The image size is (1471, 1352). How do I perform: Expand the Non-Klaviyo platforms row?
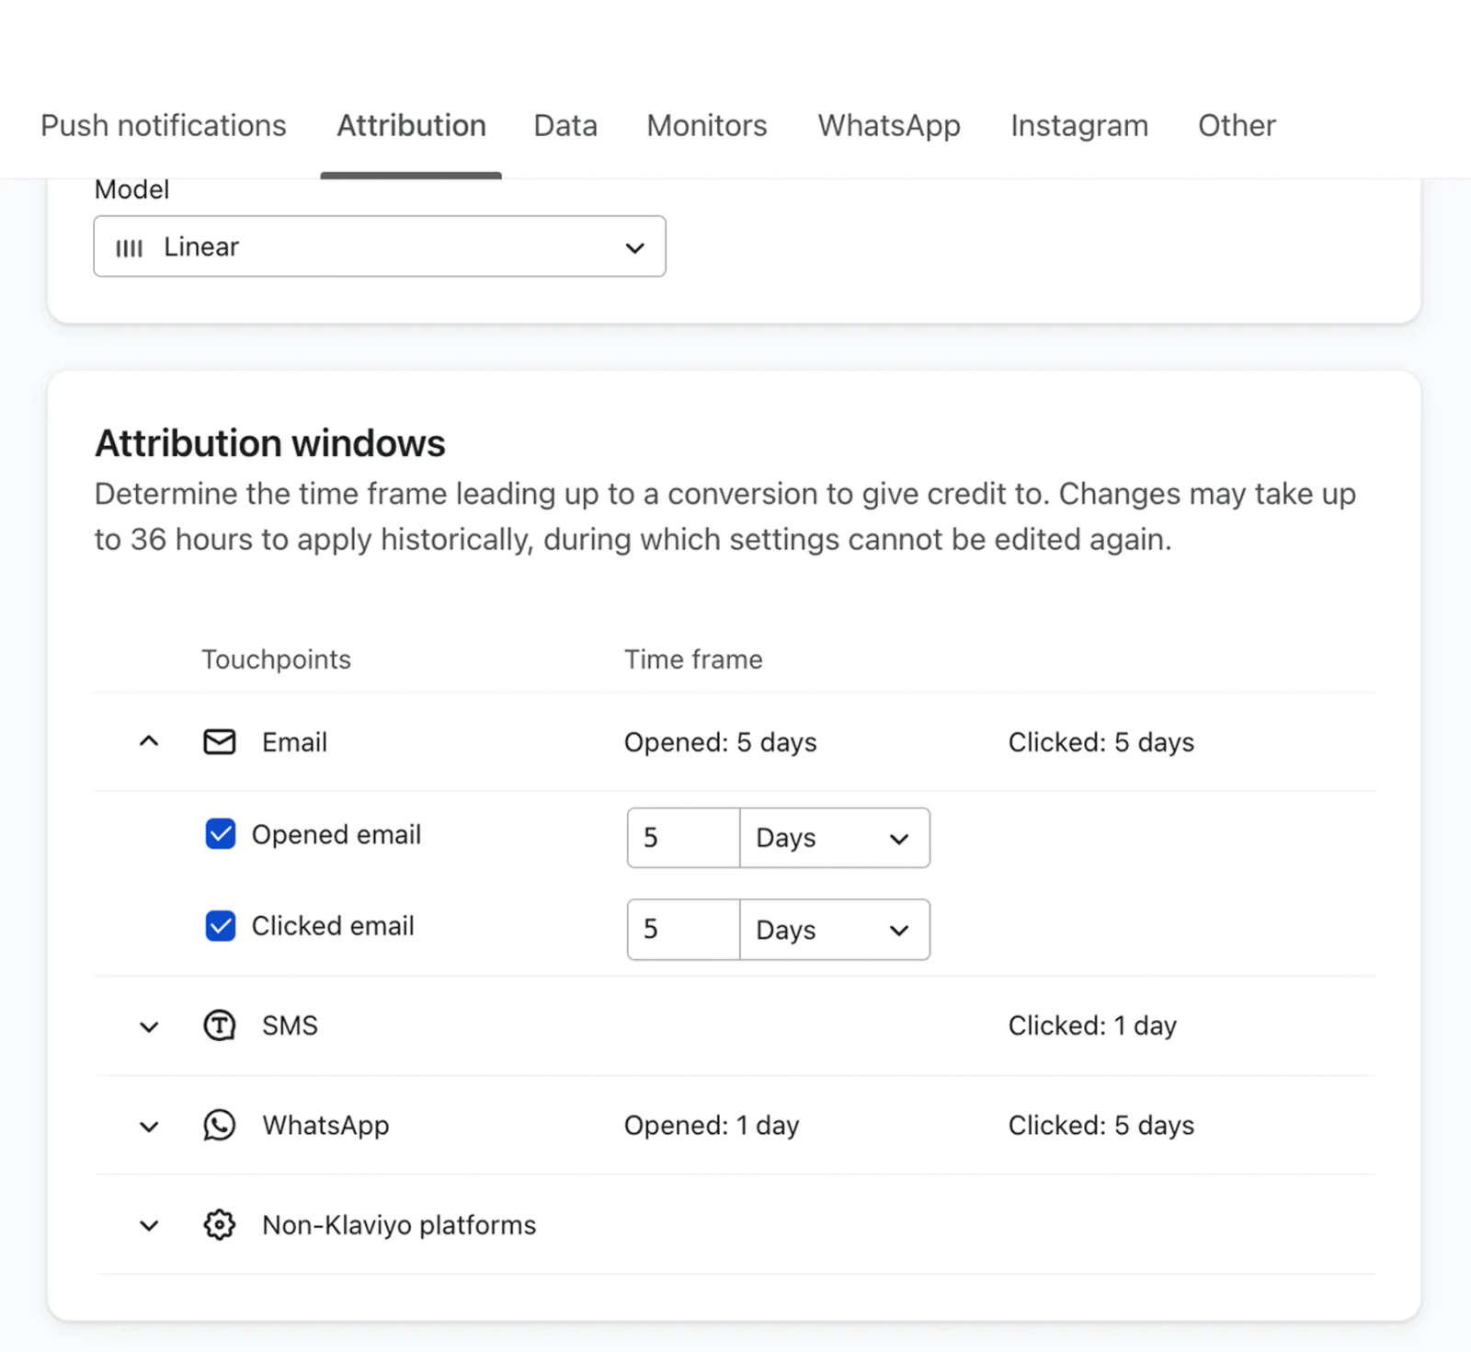click(149, 1226)
